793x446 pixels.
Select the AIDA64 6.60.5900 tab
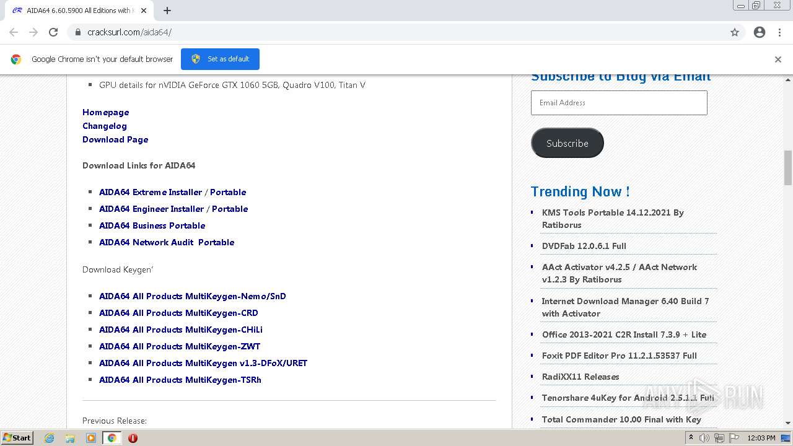coord(79,11)
